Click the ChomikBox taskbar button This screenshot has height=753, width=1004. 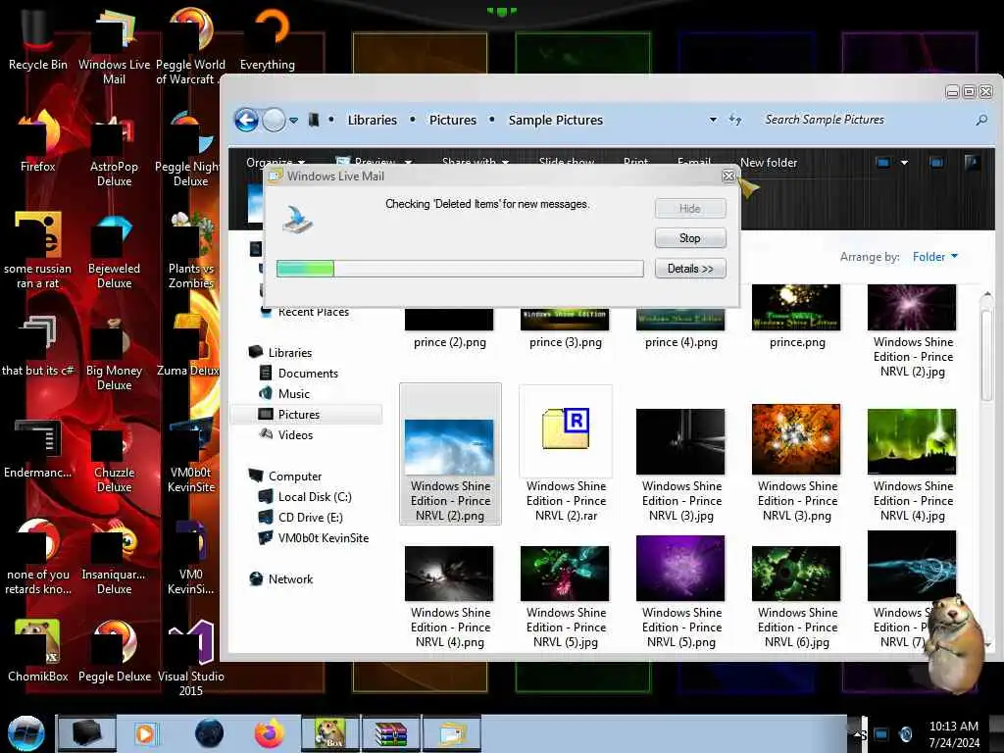[330, 733]
